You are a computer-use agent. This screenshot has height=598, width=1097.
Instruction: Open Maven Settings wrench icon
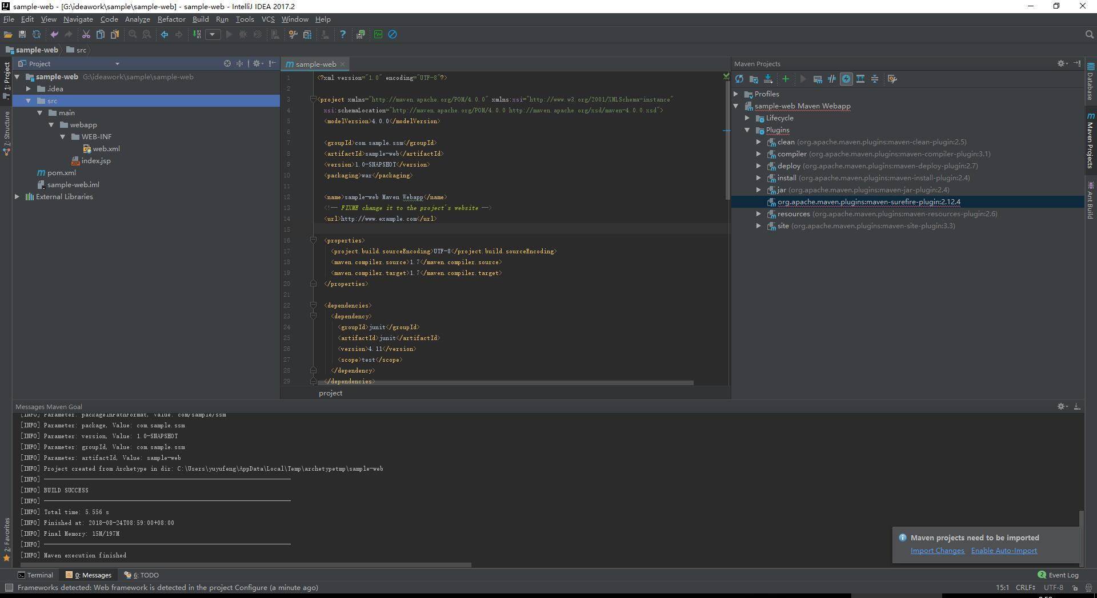click(892, 79)
